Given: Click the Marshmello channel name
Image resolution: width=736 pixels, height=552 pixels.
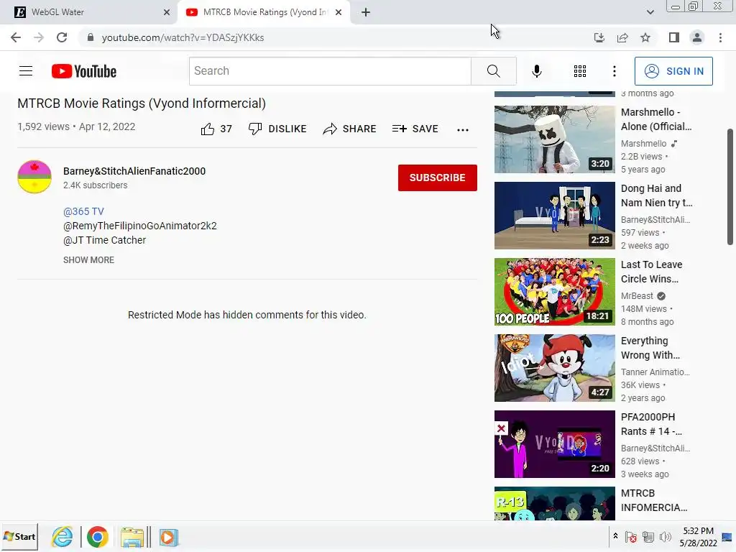Looking at the screenshot, I should [643, 144].
